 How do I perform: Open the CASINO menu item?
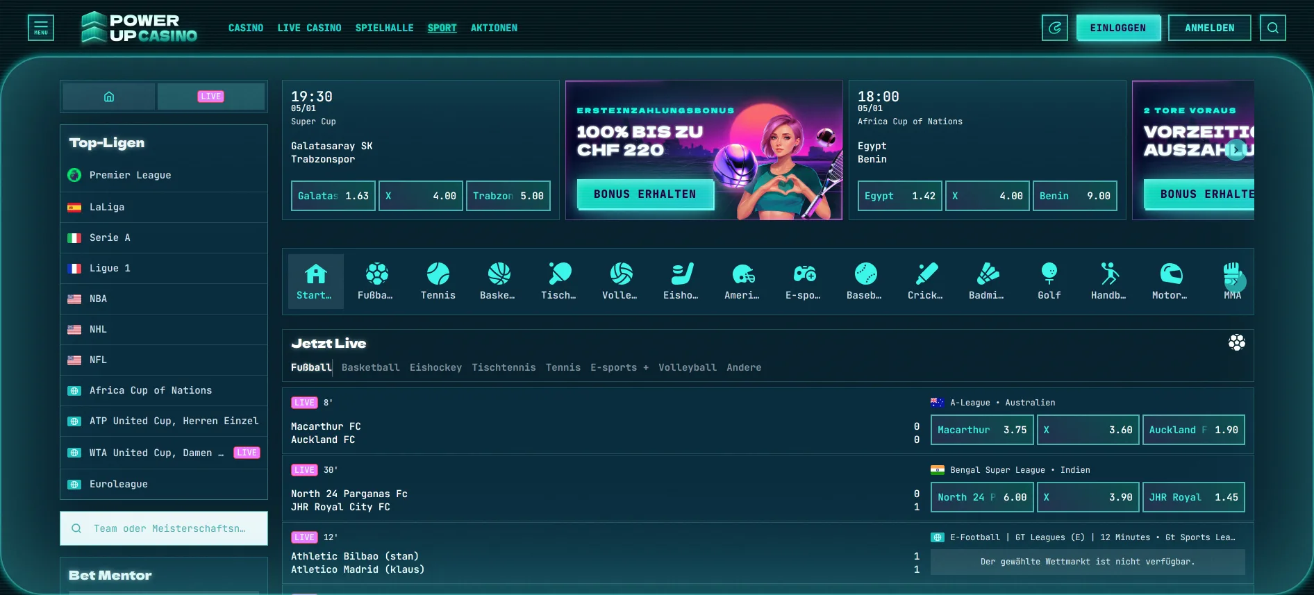point(246,28)
